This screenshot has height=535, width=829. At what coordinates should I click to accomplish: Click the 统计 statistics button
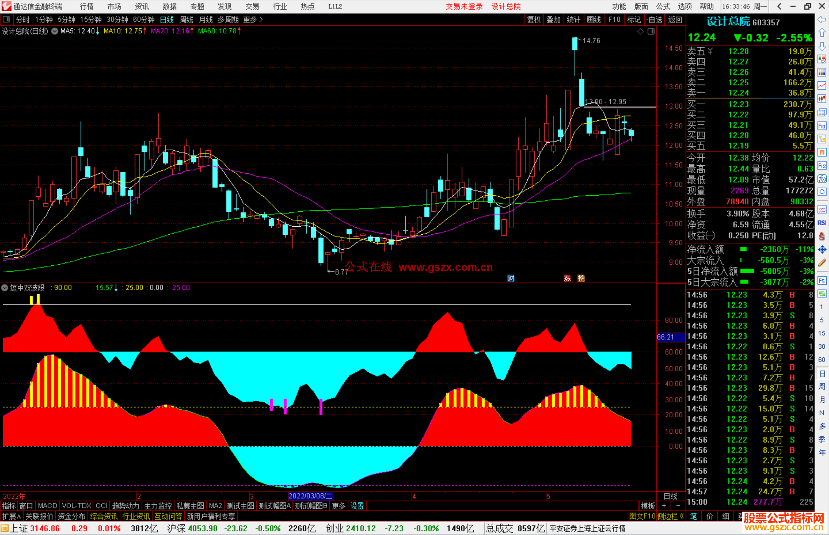(573, 20)
